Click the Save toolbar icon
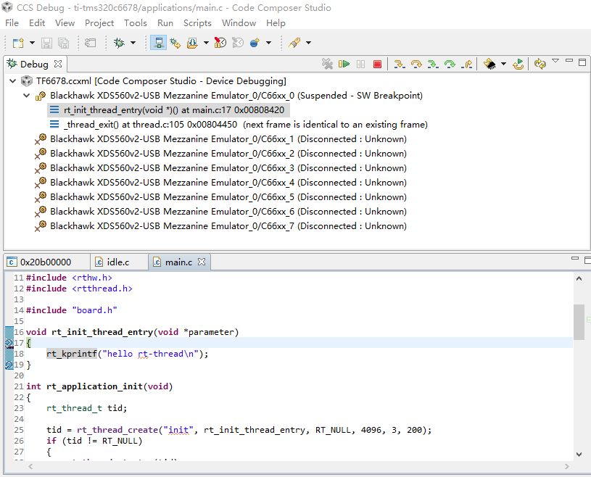This screenshot has height=477, width=591. point(46,43)
